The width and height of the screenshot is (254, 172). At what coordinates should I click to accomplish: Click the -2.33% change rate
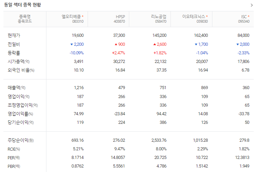pyautogui.click(x=243, y=53)
